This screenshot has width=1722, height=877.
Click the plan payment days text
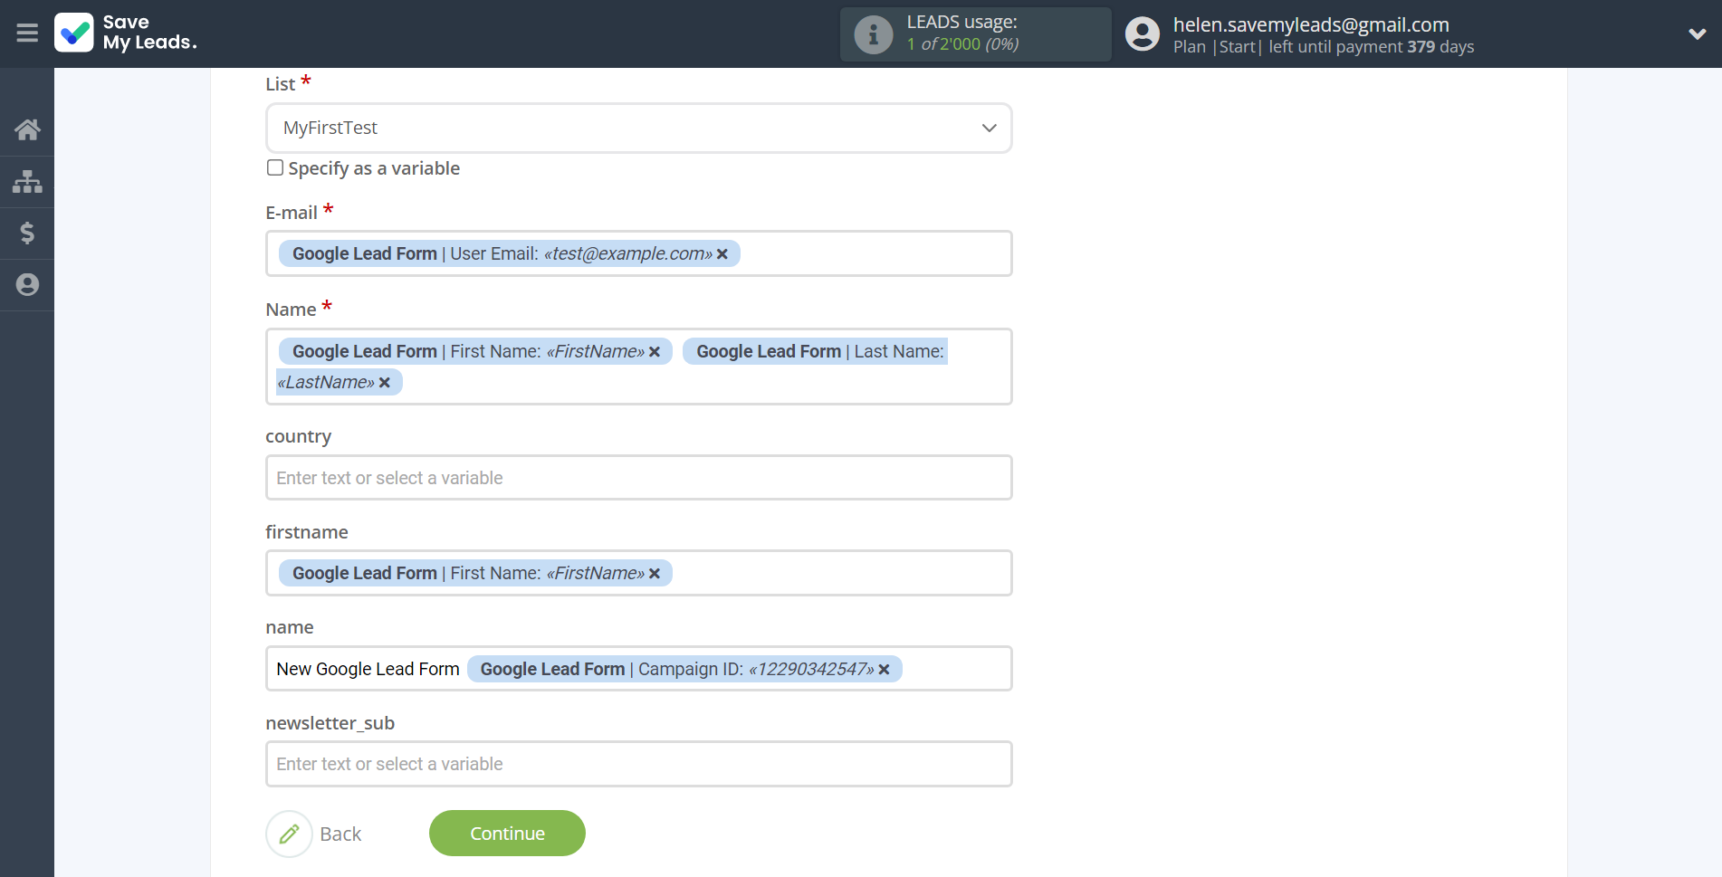pos(1324,47)
